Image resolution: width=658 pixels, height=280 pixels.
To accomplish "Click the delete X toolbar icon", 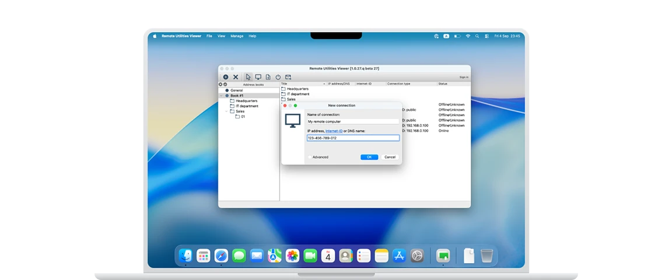I will 236,77.
